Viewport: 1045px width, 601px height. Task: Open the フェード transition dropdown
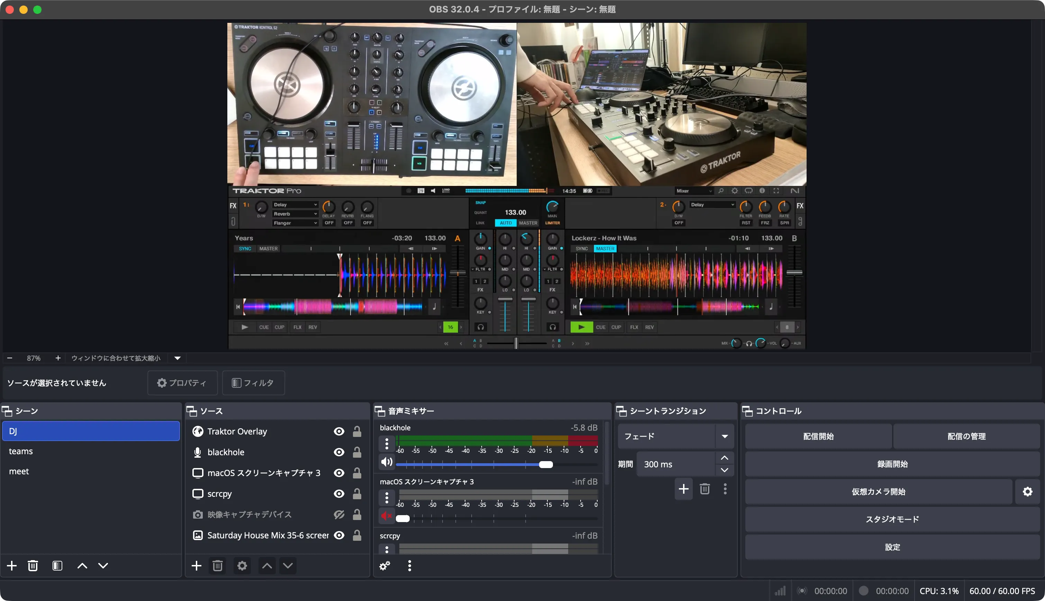pos(725,436)
